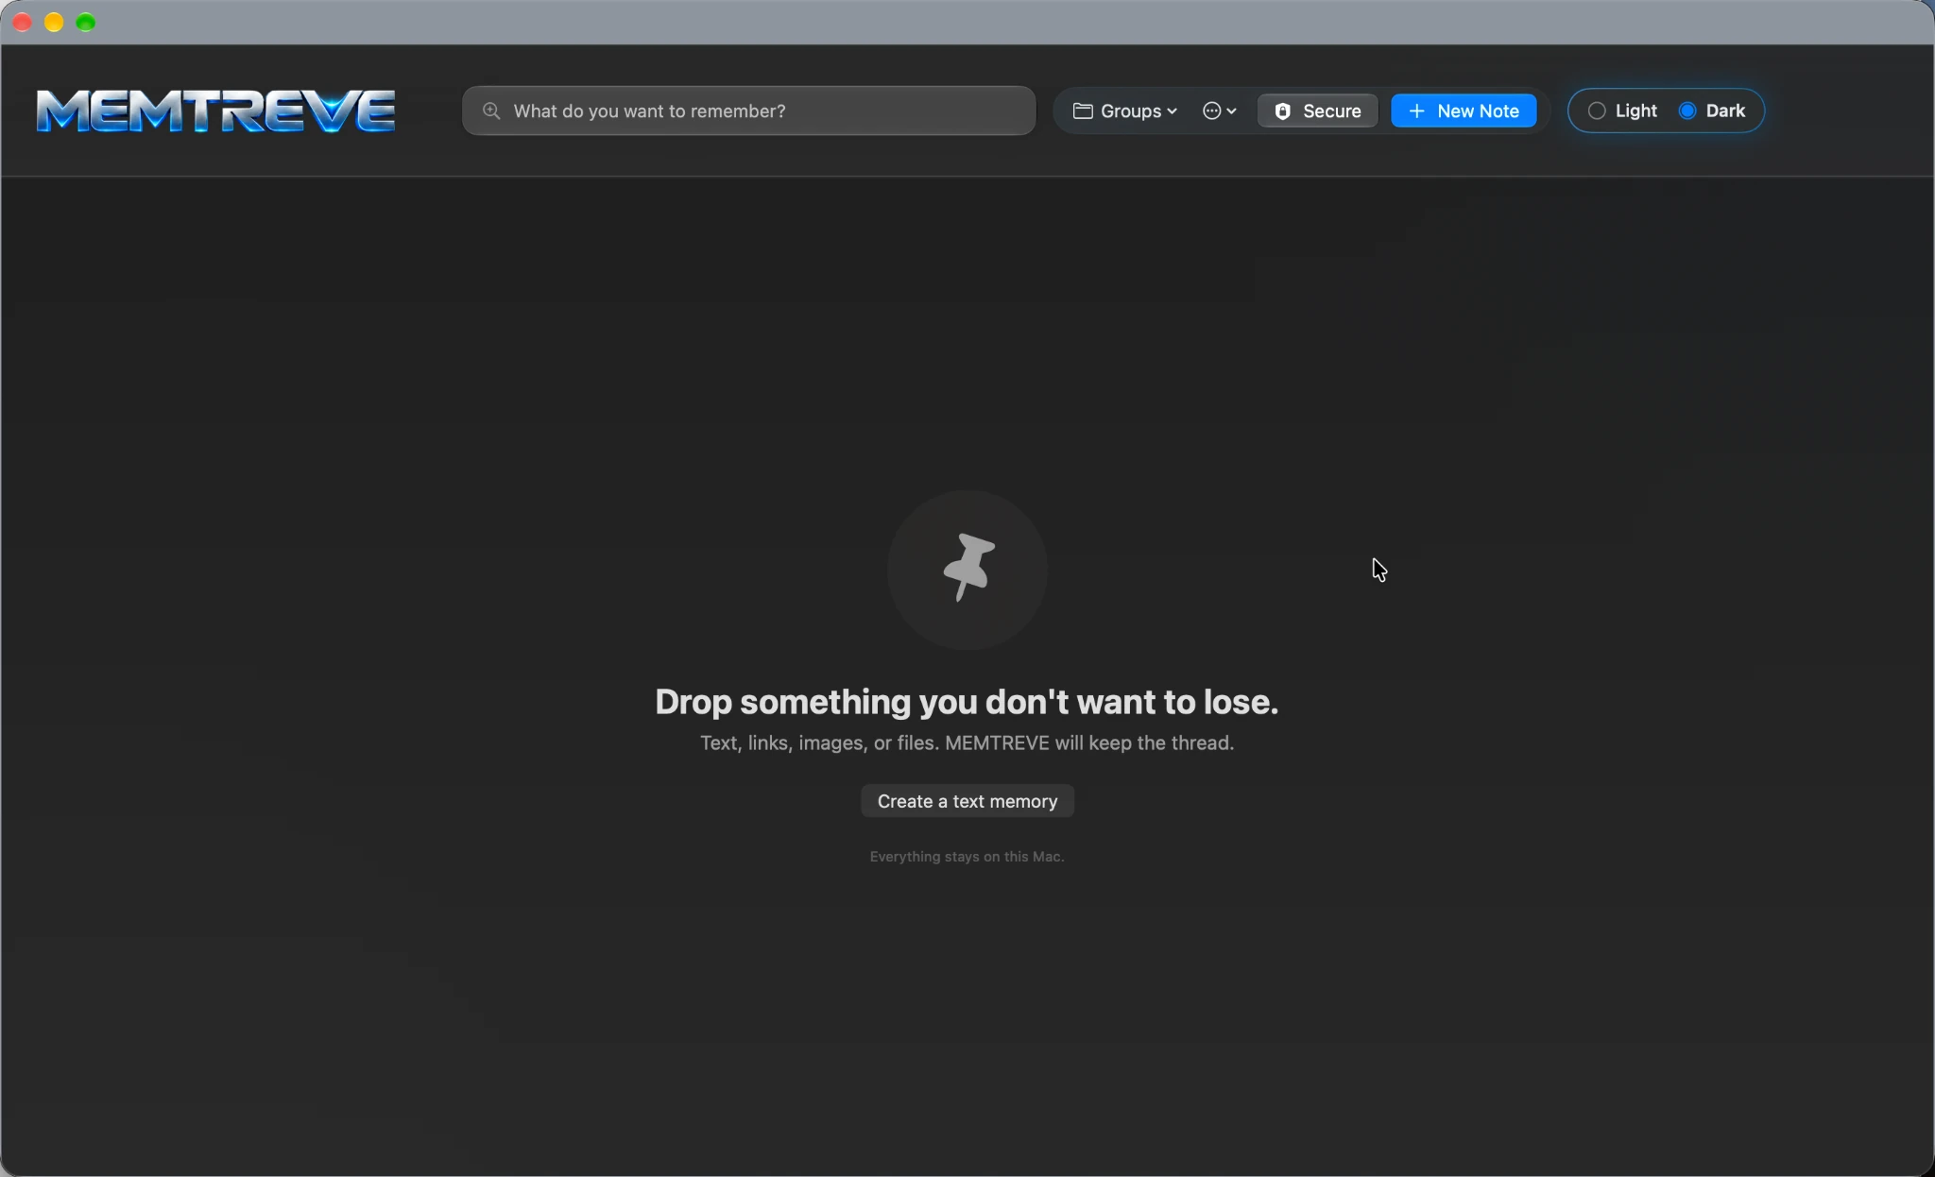Click 'Create a text memory' button
The width and height of the screenshot is (1935, 1177).
[967, 801]
